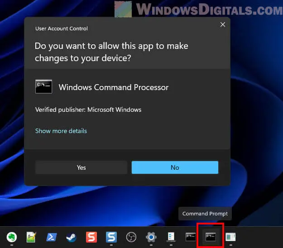The width and height of the screenshot is (283, 248).
Task: Click the document icon right of the gear
Action: (171, 237)
